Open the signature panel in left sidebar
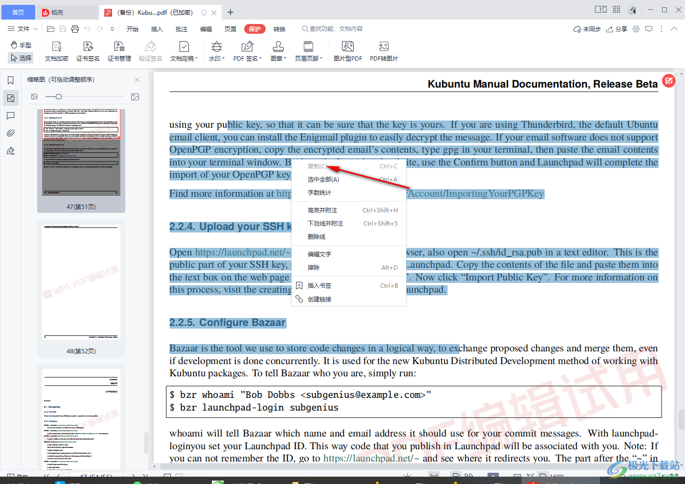 coord(11,151)
